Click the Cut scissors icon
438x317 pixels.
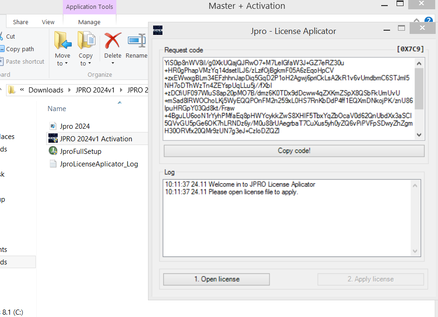tap(1, 36)
